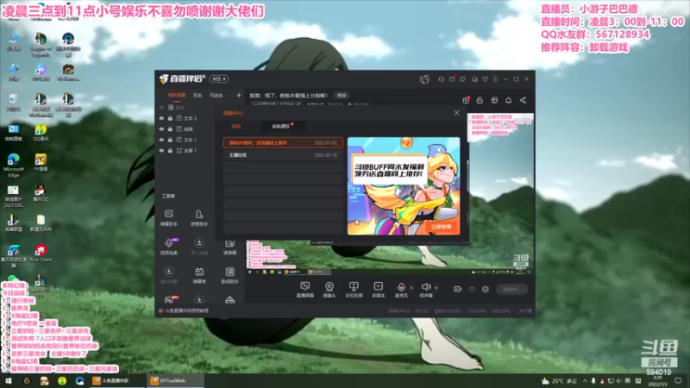The image size is (690, 388).
Task: Click the store layout icon next to bell
Action: coord(494,100)
